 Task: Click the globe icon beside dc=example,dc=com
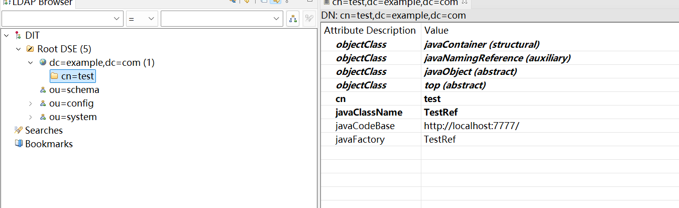click(x=43, y=63)
